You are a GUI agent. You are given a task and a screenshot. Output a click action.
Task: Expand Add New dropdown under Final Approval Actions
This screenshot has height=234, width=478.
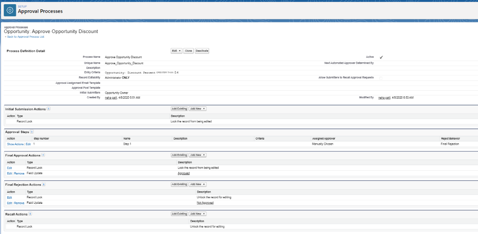(197, 155)
